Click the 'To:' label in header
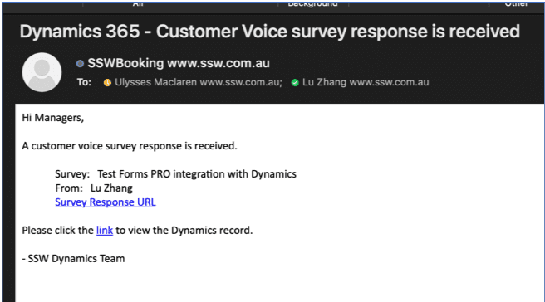The height and width of the screenshot is (302, 545). tap(84, 82)
